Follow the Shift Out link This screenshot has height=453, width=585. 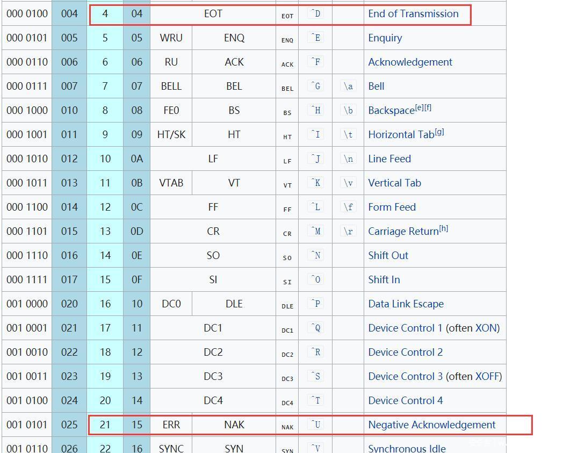388,256
